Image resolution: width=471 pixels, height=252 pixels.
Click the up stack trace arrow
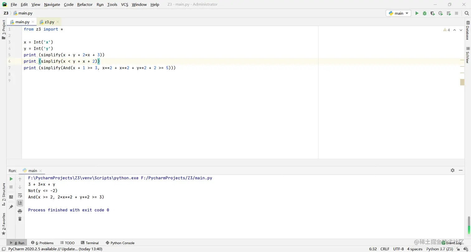point(20,179)
